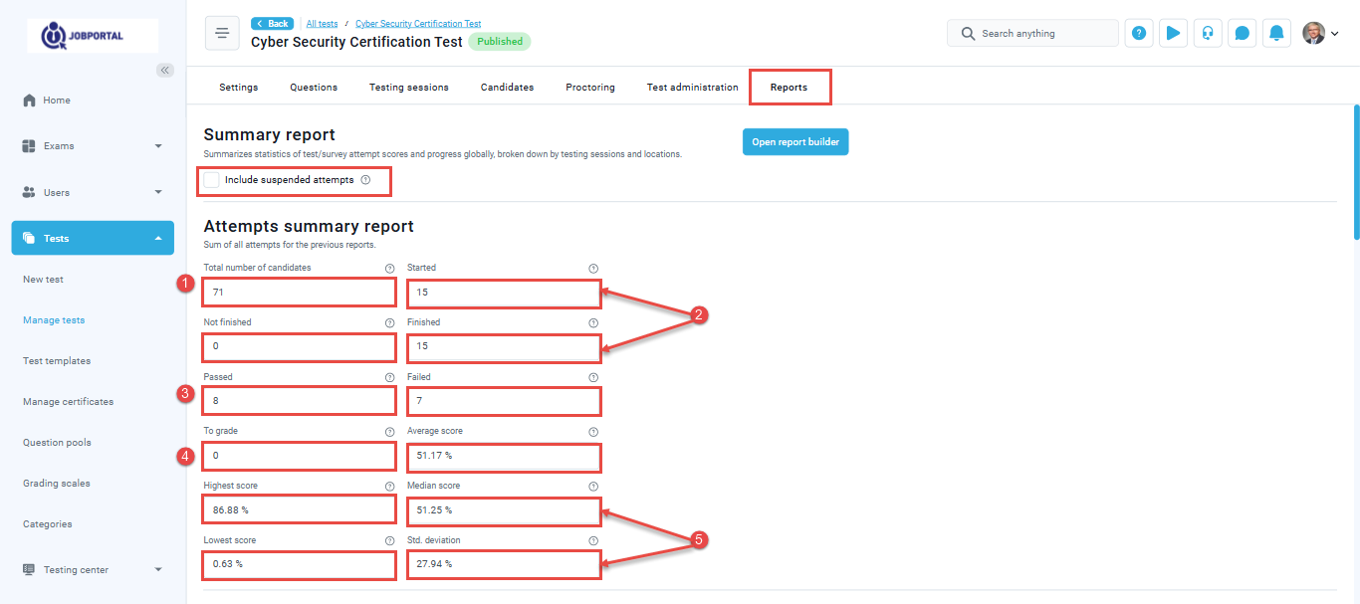Collapse the sidebar with double-chevron icon
This screenshot has height=604, width=1360.
pos(165,70)
